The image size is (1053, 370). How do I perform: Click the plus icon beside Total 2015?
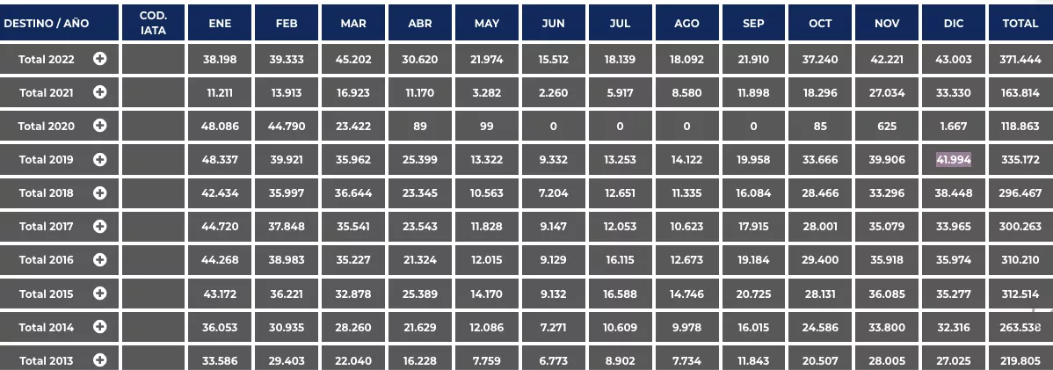(100, 293)
